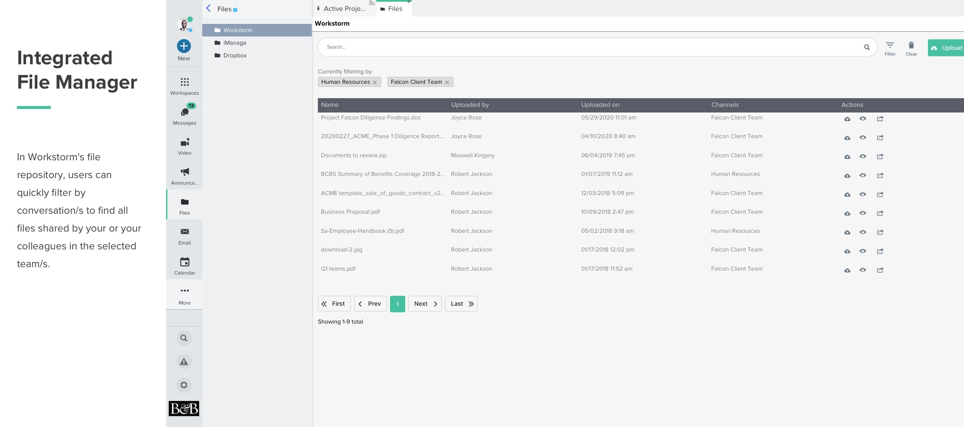Image resolution: width=964 pixels, height=427 pixels.
Task: Preview download-2.jpg
Action: click(863, 251)
